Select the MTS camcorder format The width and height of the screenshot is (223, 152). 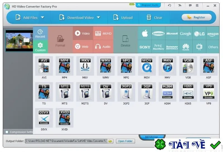65,92
